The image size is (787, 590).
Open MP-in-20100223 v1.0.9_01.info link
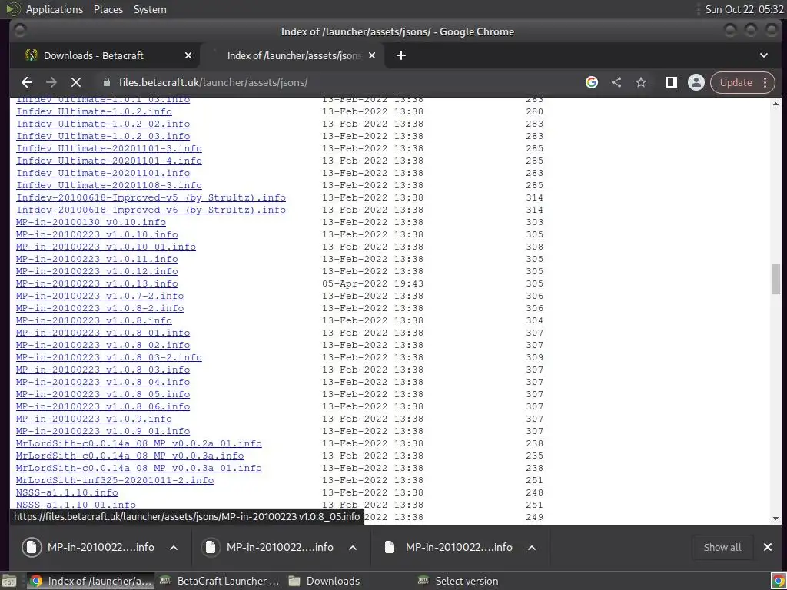(x=103, y=431)
